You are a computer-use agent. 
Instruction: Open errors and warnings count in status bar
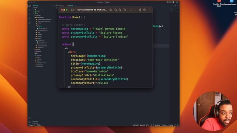(x=39, y=125)
